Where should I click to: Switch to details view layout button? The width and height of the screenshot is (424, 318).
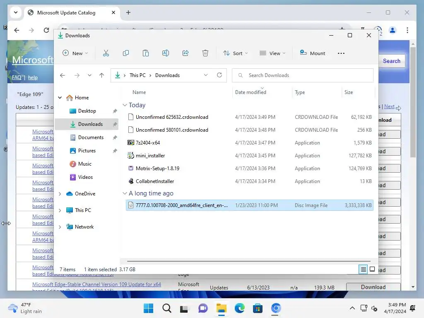(x=363, y=269)
